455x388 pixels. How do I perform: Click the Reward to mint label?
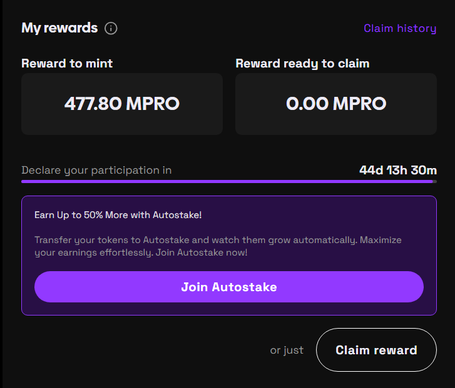tap(67, 64)
